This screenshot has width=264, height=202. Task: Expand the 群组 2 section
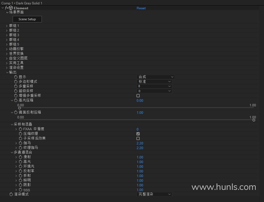[x=7, y=30]
